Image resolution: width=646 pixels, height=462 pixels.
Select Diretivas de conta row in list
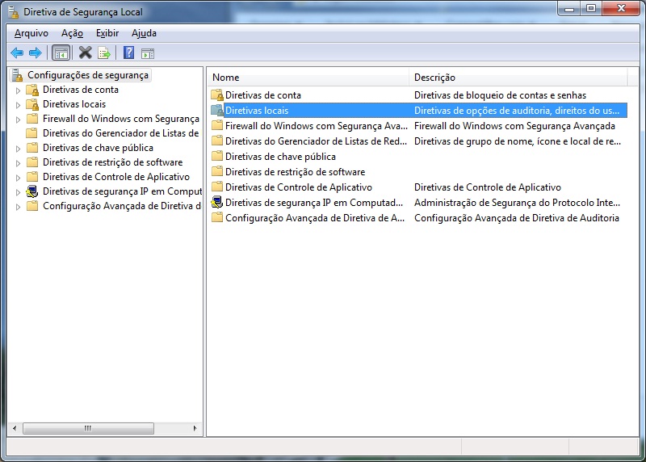coord(418,95)
